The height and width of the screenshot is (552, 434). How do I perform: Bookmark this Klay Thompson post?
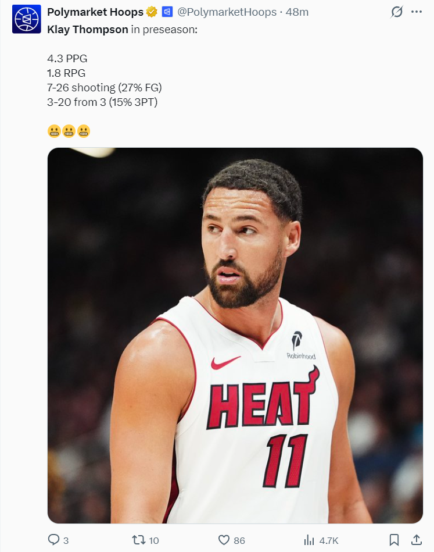(394, 540)
